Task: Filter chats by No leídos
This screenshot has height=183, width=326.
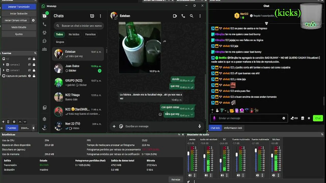Action: click(74, 34)
